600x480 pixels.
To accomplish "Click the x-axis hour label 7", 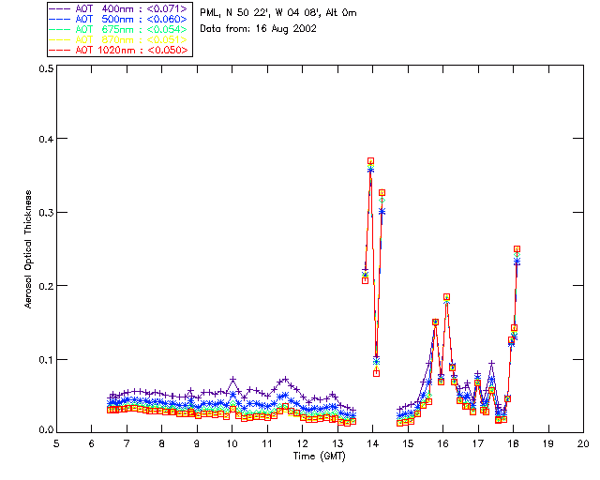I will click(x=127, y=443).
